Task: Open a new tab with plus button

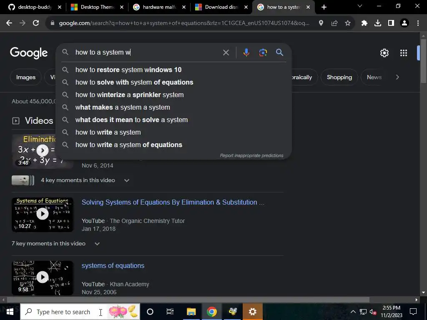Action: point(324,7)
